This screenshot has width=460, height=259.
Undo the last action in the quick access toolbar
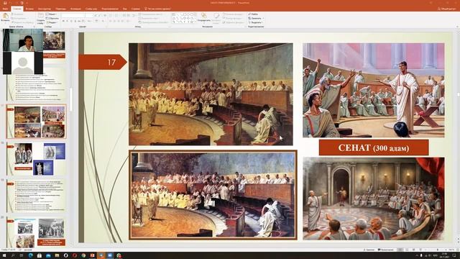pyautogui.click(x=11, y=3)
